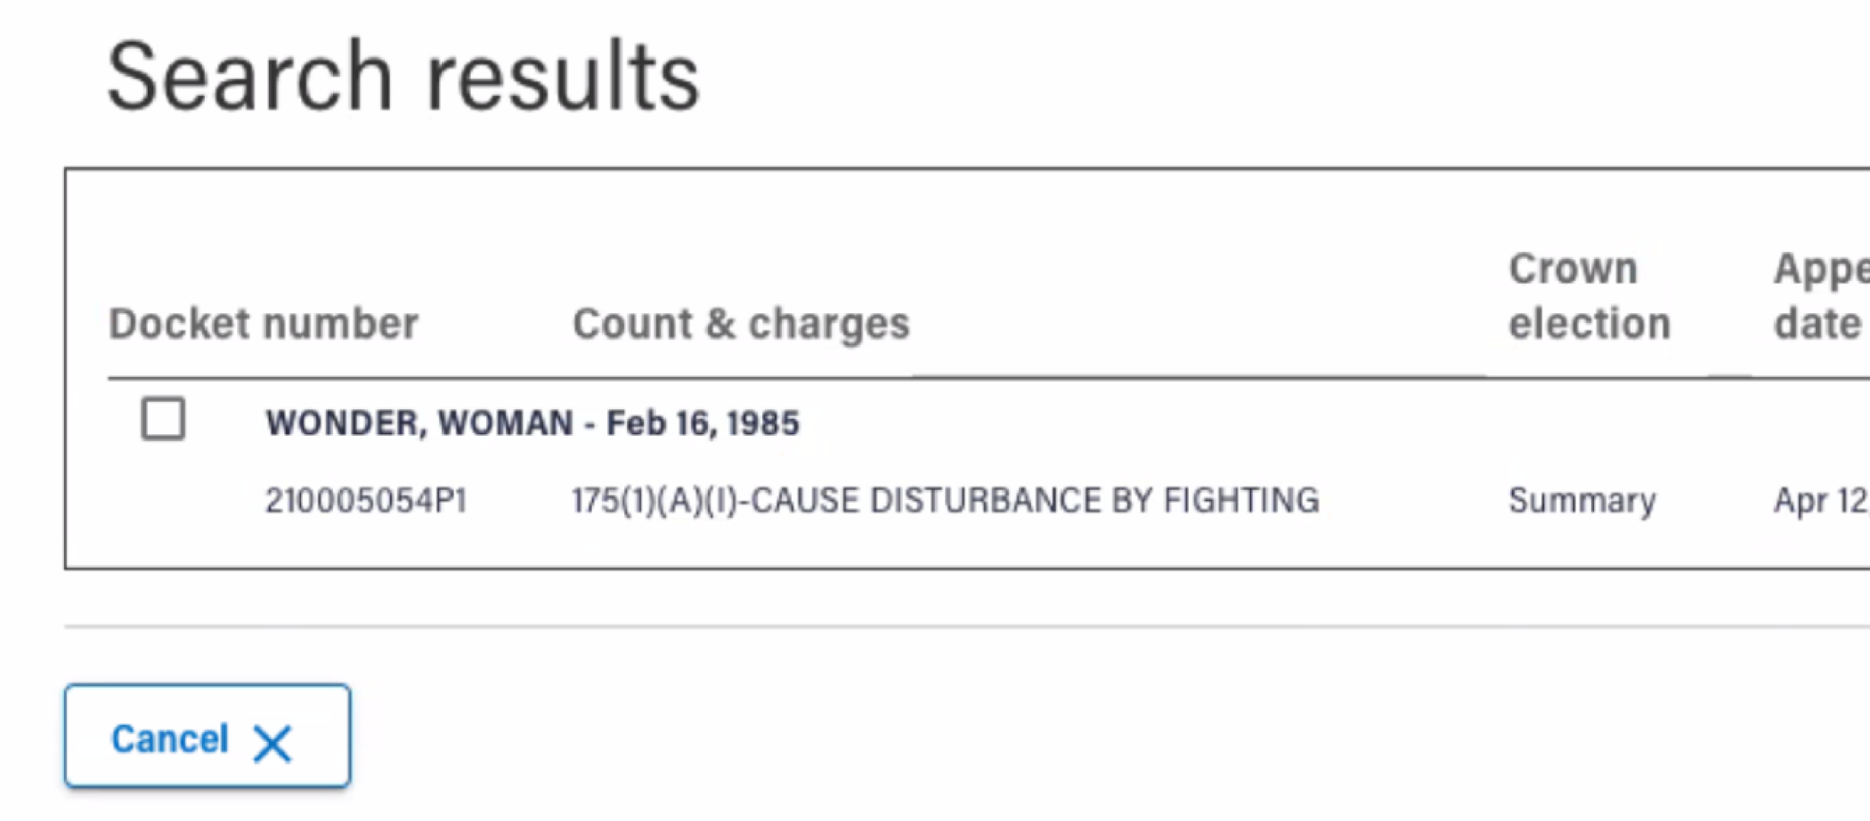The width and height of the screenshot is (1870, 821).
Task: Click the word Crown in the header
Action: [1573, 269]
